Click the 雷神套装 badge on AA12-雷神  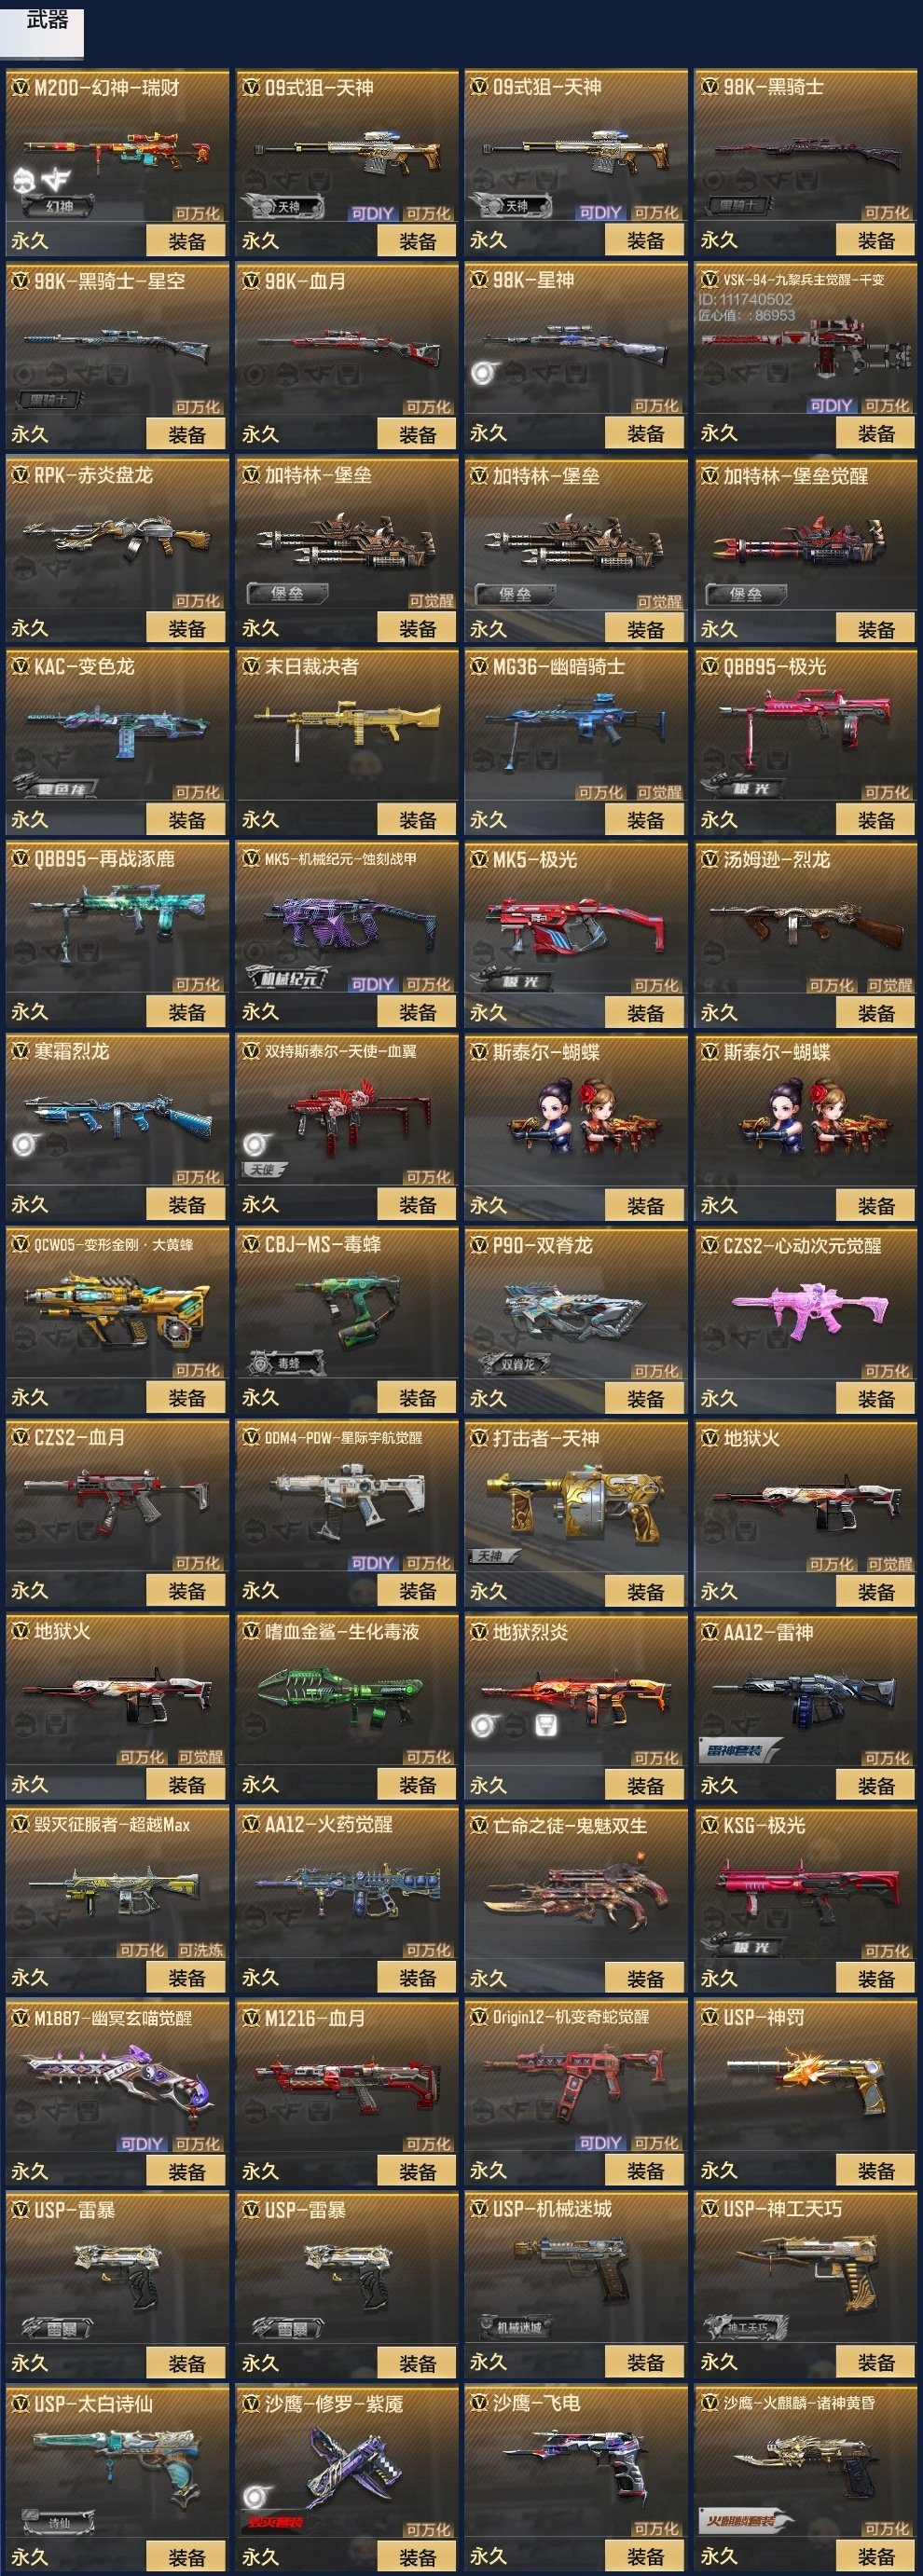click(x=738, y=1751)
